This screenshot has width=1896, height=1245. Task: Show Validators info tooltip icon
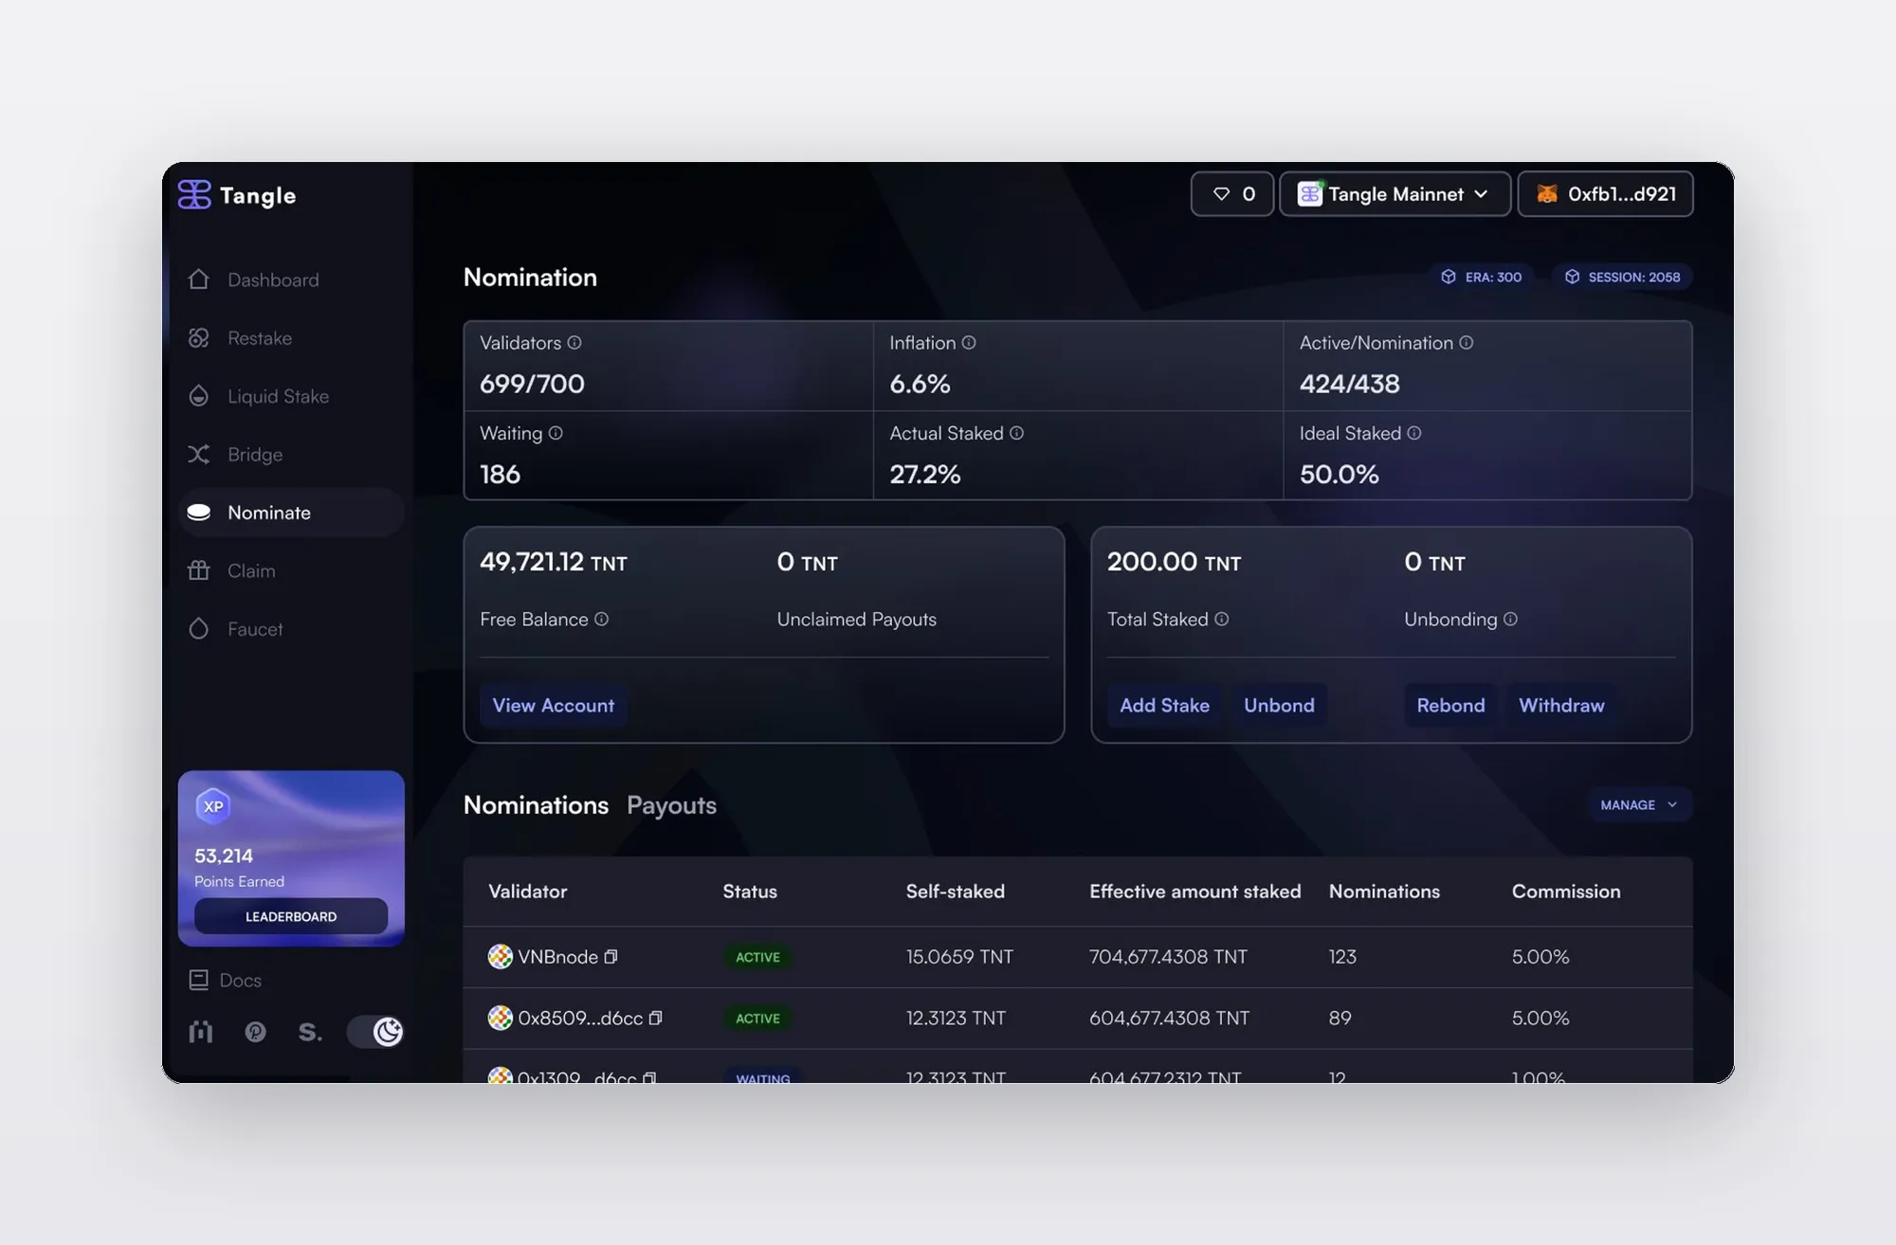(x=574, y=343)
